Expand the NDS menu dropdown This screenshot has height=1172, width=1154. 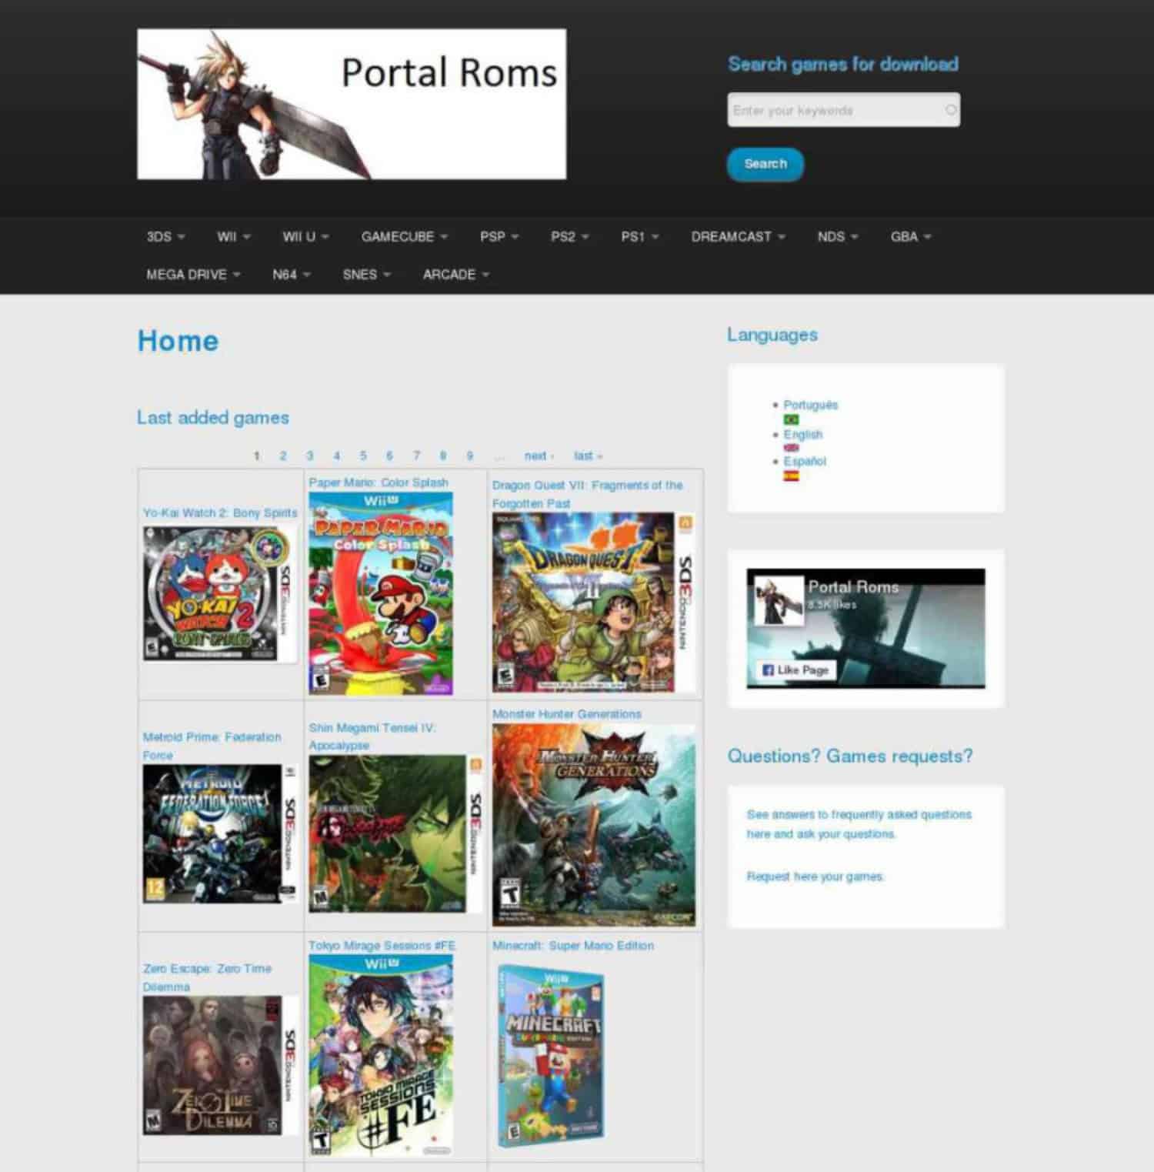[x=838, y=236]
